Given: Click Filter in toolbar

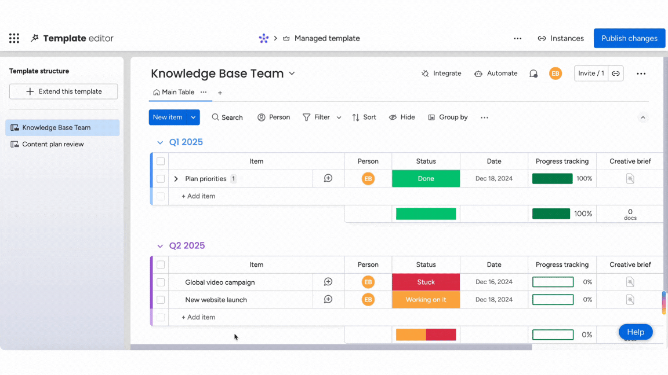Looking at the screenshot, I should [x=316, y=117].
